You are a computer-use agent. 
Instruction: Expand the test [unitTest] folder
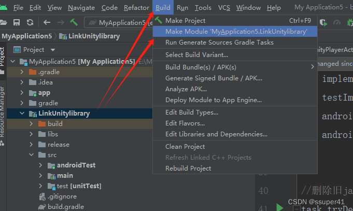pos(40,186)
